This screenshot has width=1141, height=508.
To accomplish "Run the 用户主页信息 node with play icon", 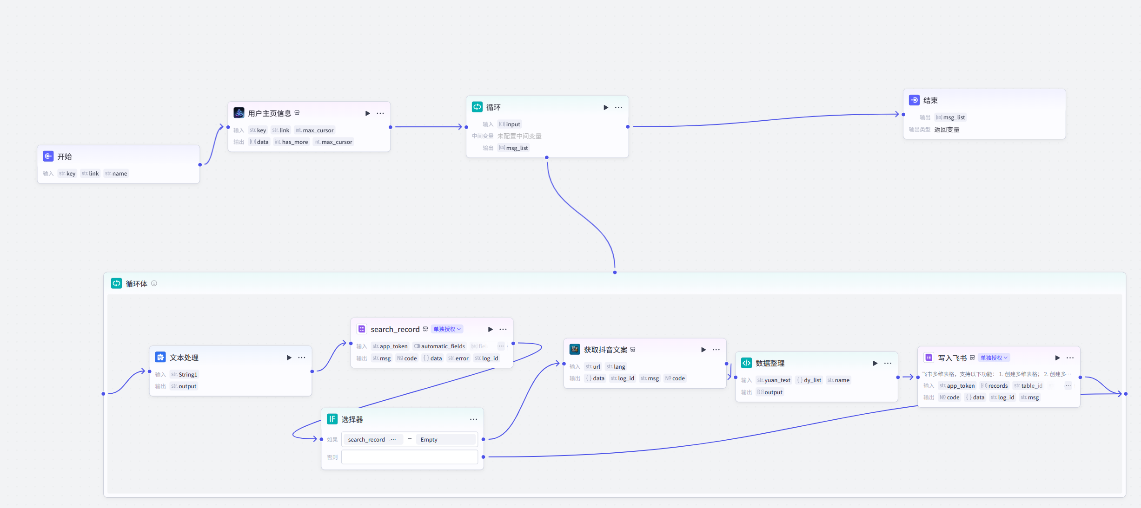I will [367, 113].
